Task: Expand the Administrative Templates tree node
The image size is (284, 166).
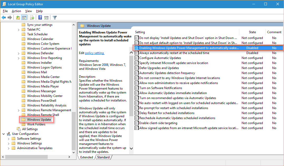Action: coord(8,148)
